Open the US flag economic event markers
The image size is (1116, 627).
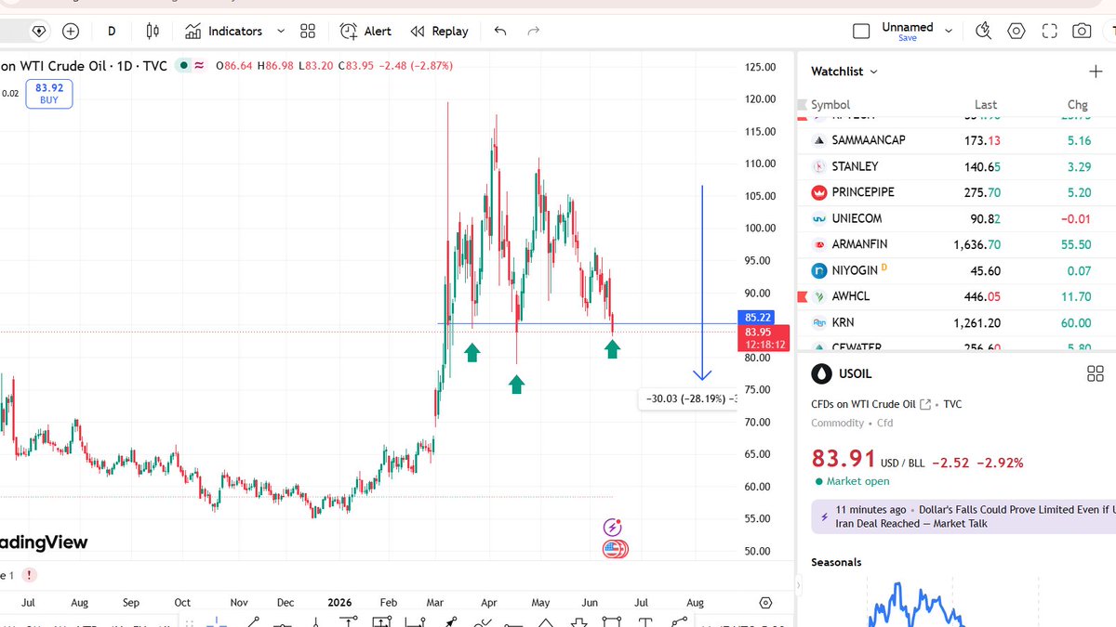(x=615, y=548)
